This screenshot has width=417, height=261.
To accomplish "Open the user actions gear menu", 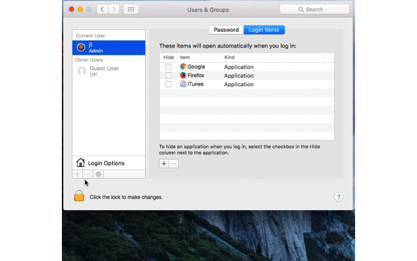I will (98, 174).
